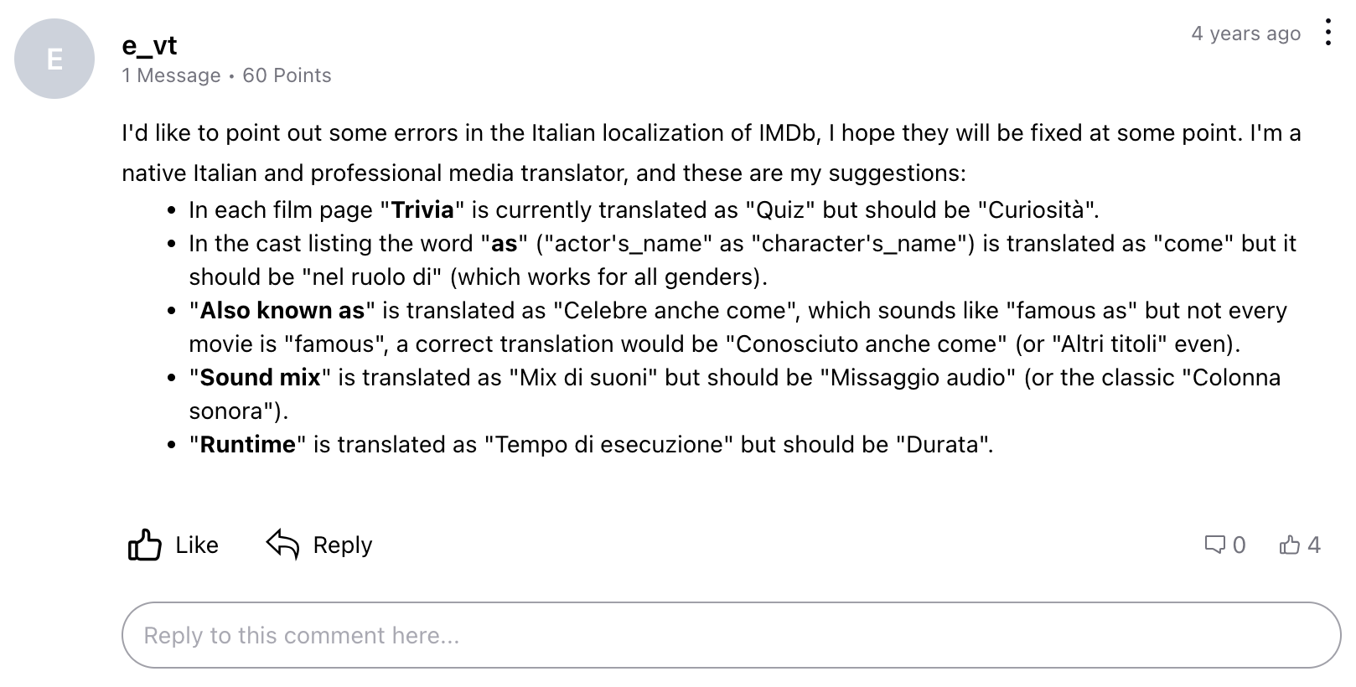Viewport: 1356px width, 687px height.
Task: Click the 4 likes counter number
Action: coord(1312,545)
